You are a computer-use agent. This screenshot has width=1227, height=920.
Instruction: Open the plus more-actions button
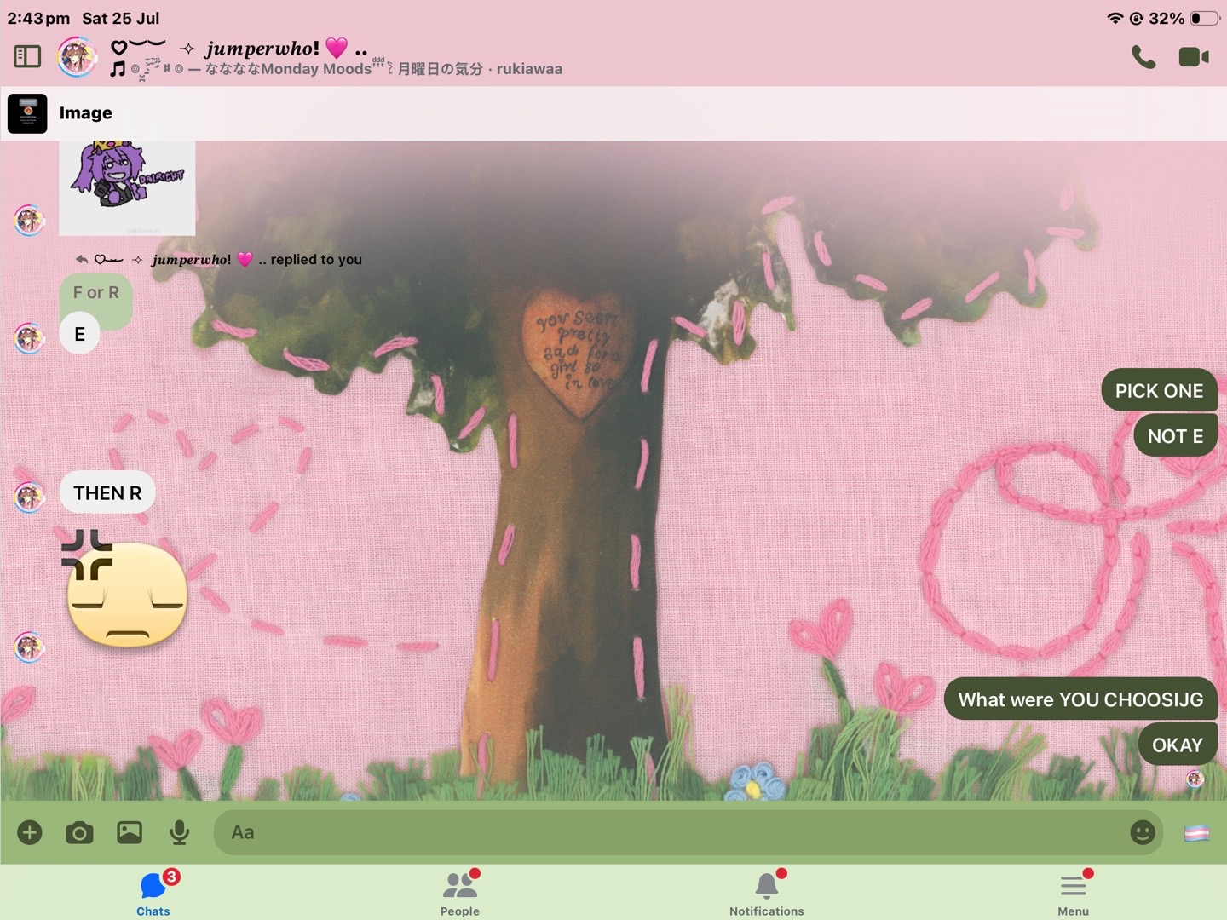click(30, 832)
